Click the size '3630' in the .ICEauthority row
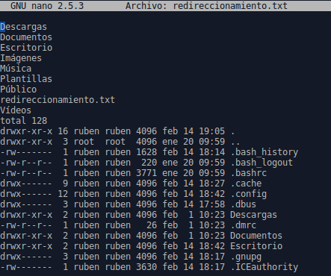This screenshot has height=276, width=331. point(146,267)
